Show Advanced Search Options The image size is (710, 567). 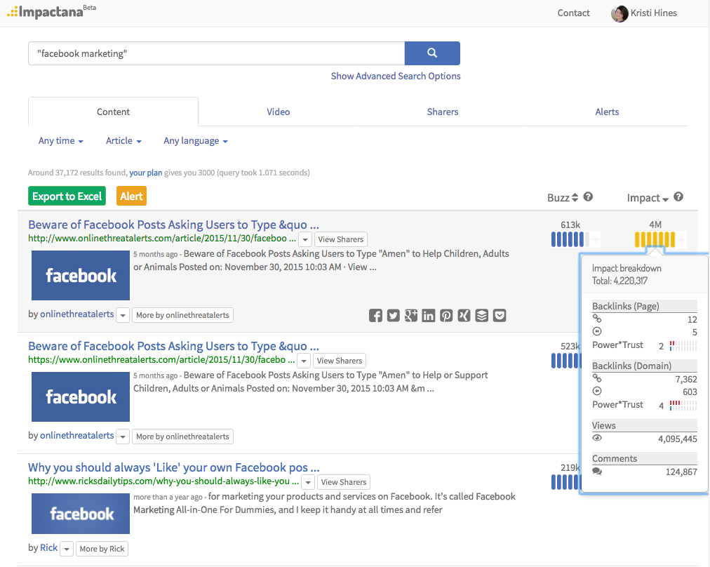(395, 76)
